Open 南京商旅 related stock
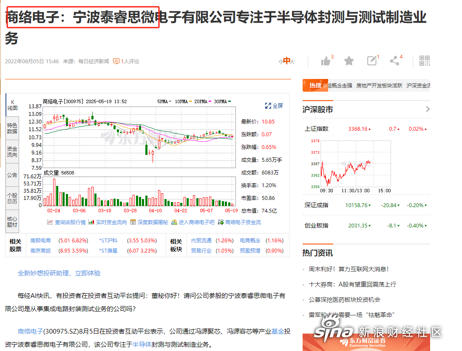This screenshot has width=462, height=351. pos(41,251)
